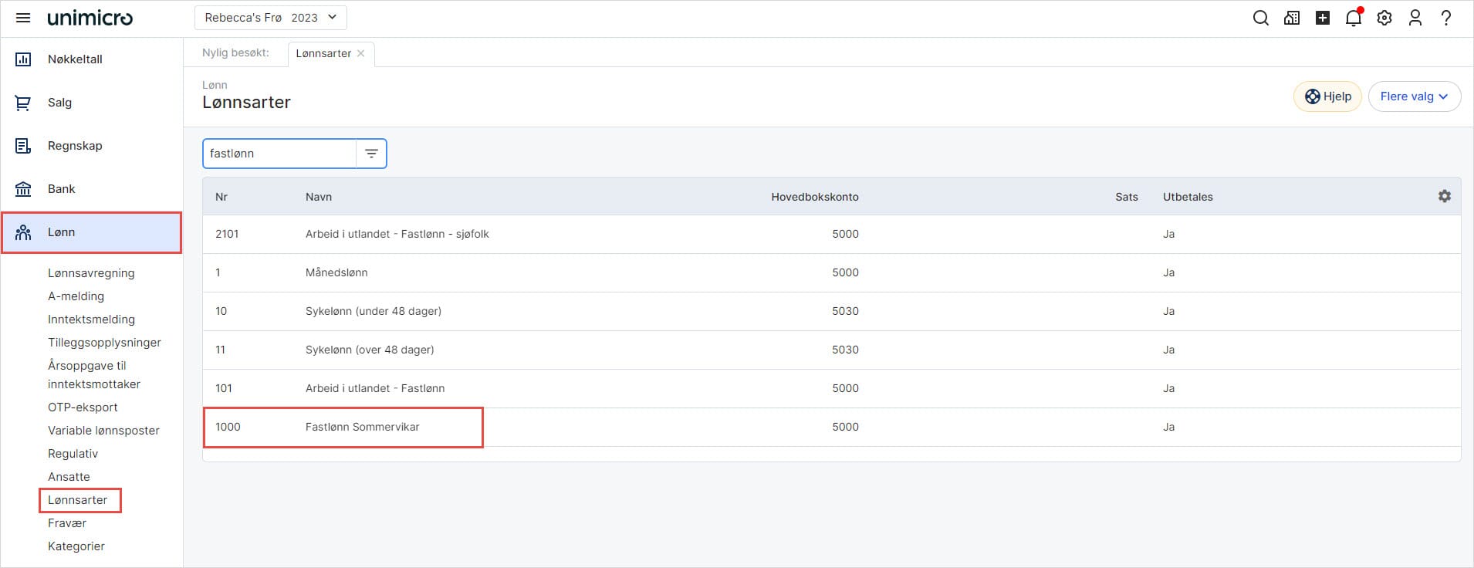Viewport: 1474px width, 568px height.
Task: Click the Hjelp button
Action: pyautogui.click(x=1327, y=96)
